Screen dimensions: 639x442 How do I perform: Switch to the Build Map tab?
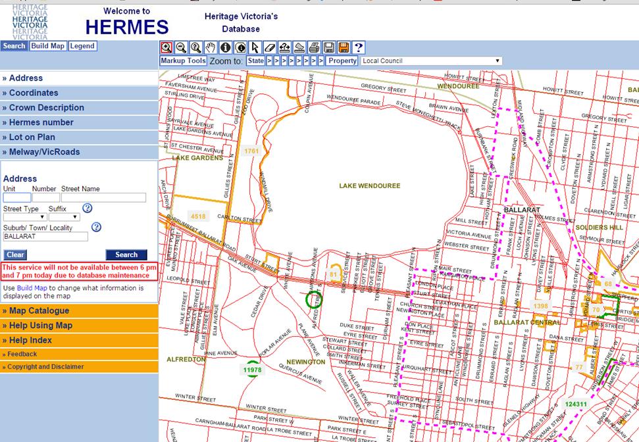[x=47, y=46]
